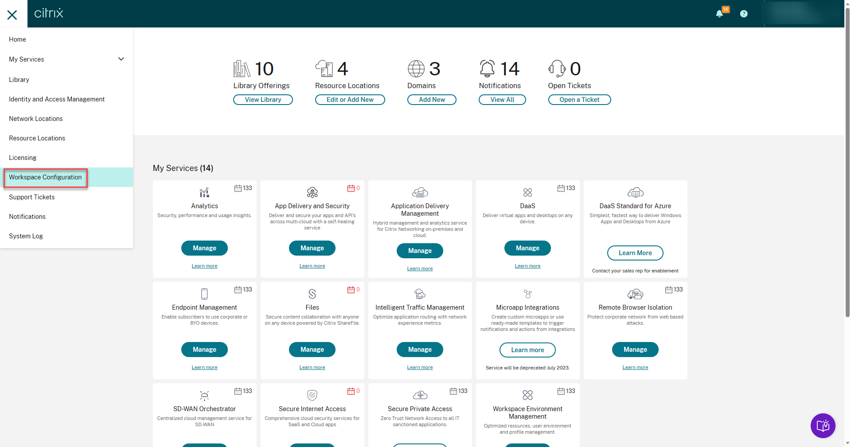Select Workspace Configuration in the menu
Screen dimensions: 851x447
click(x=45, y=177)
